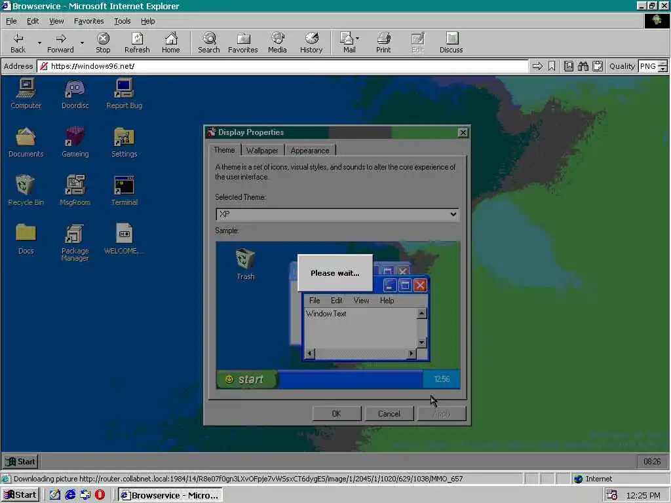Open the Favorites toolbar icon
Viewport: 671px width, 503px height.
pyautogui.click(x=242, y=43)
